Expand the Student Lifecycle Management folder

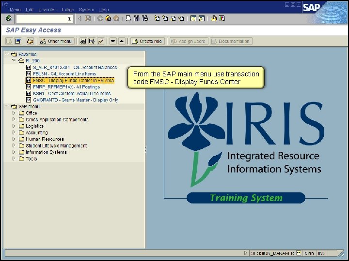[x=14, y=145]
